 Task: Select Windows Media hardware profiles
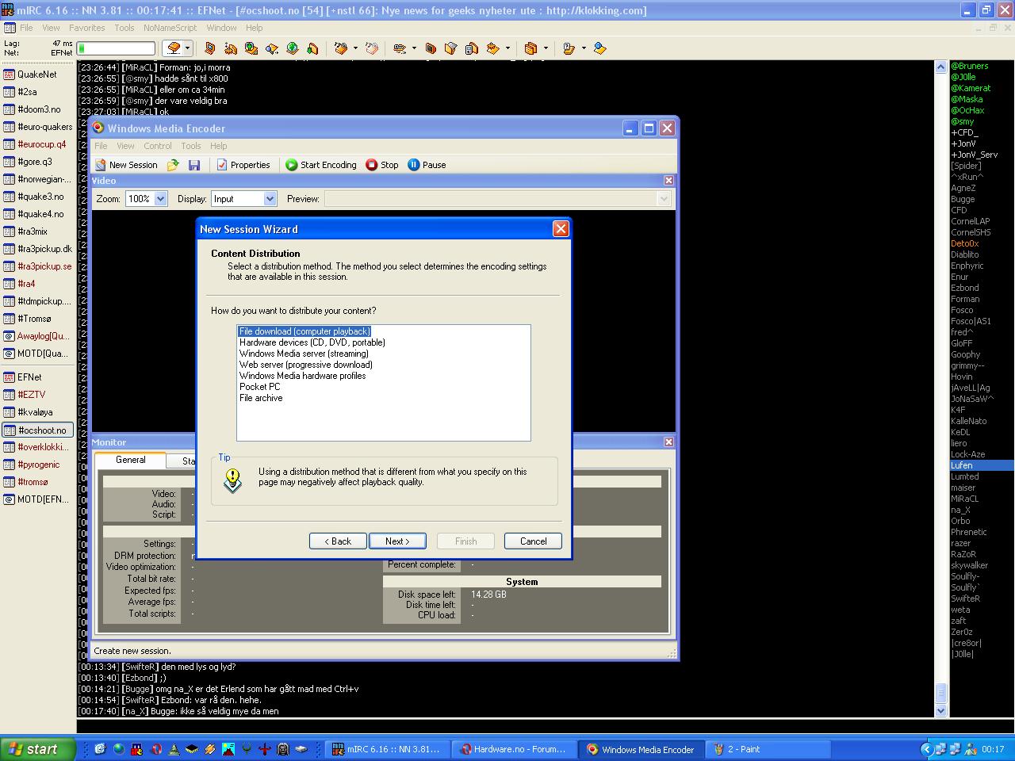pyautogui.click(x=302, y=376)
